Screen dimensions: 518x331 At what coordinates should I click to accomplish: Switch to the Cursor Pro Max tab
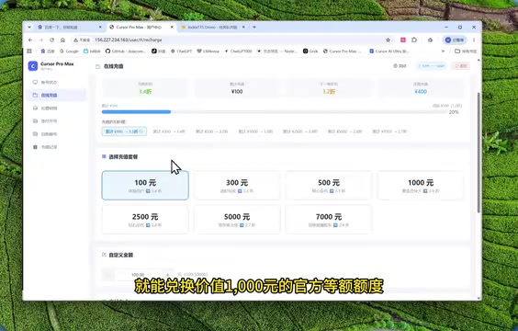point(141,27)
